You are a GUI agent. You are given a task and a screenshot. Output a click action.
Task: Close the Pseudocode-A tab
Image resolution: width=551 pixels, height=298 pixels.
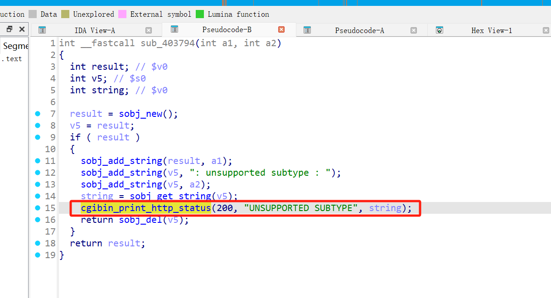(x=414, y=30)
